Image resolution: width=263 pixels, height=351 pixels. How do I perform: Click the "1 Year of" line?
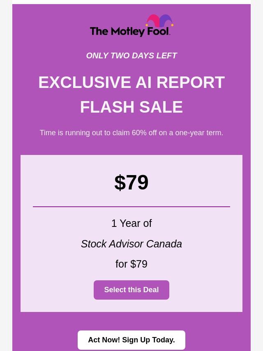pyautogui.click(x=131, y=223)
